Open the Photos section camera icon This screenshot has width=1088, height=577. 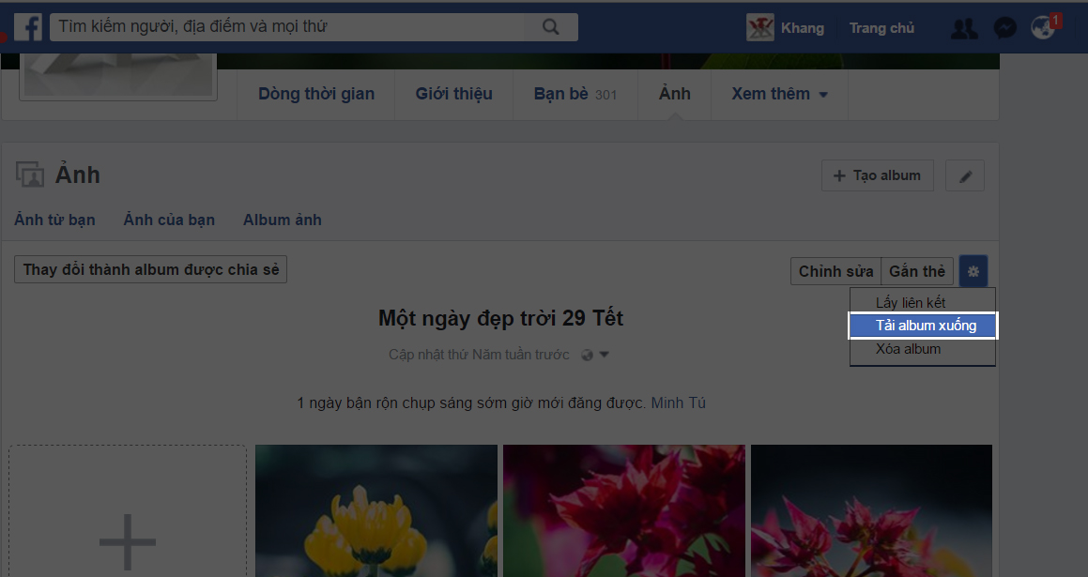[29, 174]
